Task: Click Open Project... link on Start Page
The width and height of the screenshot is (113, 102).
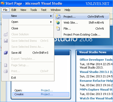Action: (47, 90)
